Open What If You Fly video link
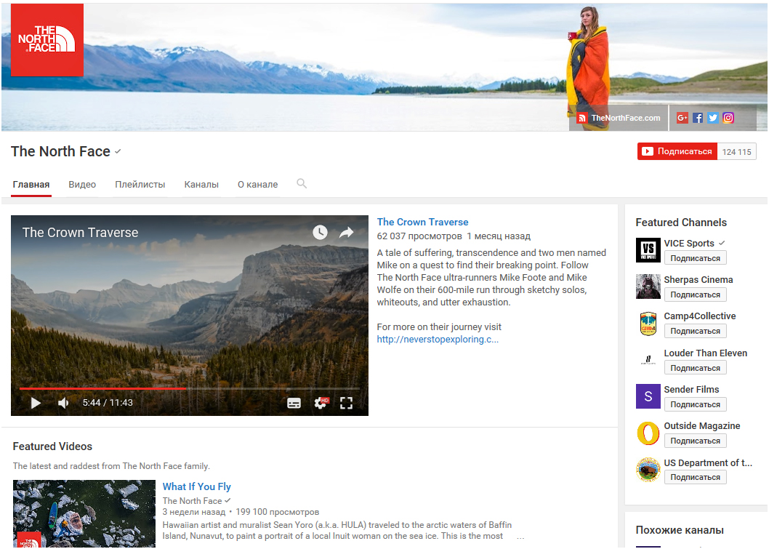 [x=197, y=486]
